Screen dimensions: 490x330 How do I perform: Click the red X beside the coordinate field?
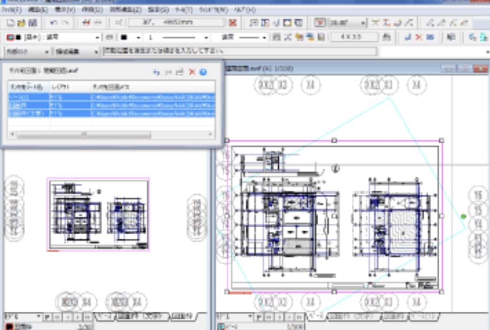coord(232,22)
